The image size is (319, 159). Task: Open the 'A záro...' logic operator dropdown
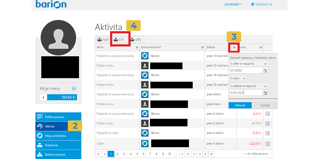[238, 78]
